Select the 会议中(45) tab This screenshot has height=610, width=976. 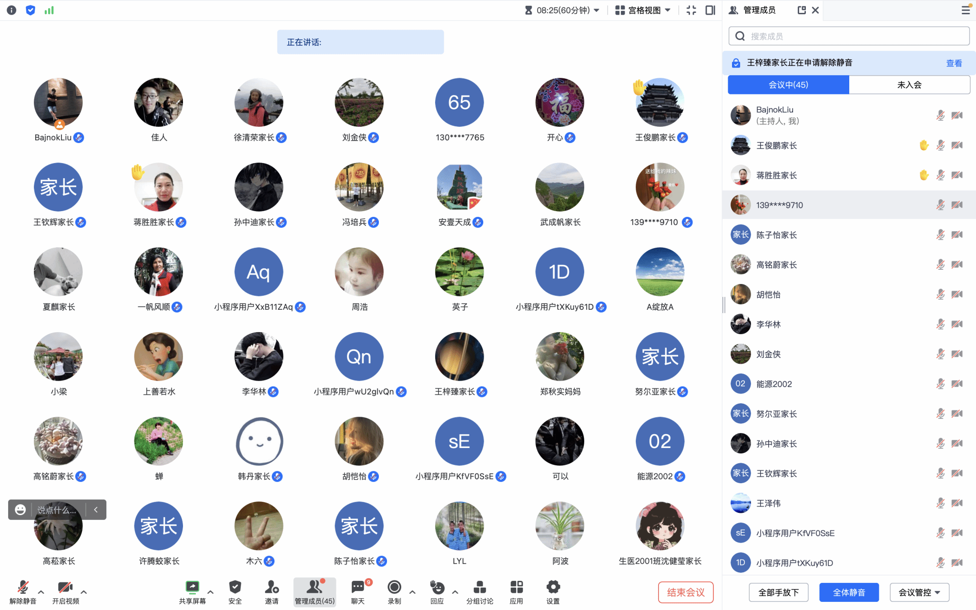coord(788,85)
